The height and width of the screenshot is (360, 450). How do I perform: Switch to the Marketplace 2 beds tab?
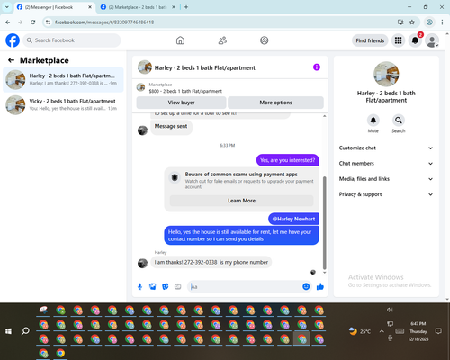click(138, 7)
